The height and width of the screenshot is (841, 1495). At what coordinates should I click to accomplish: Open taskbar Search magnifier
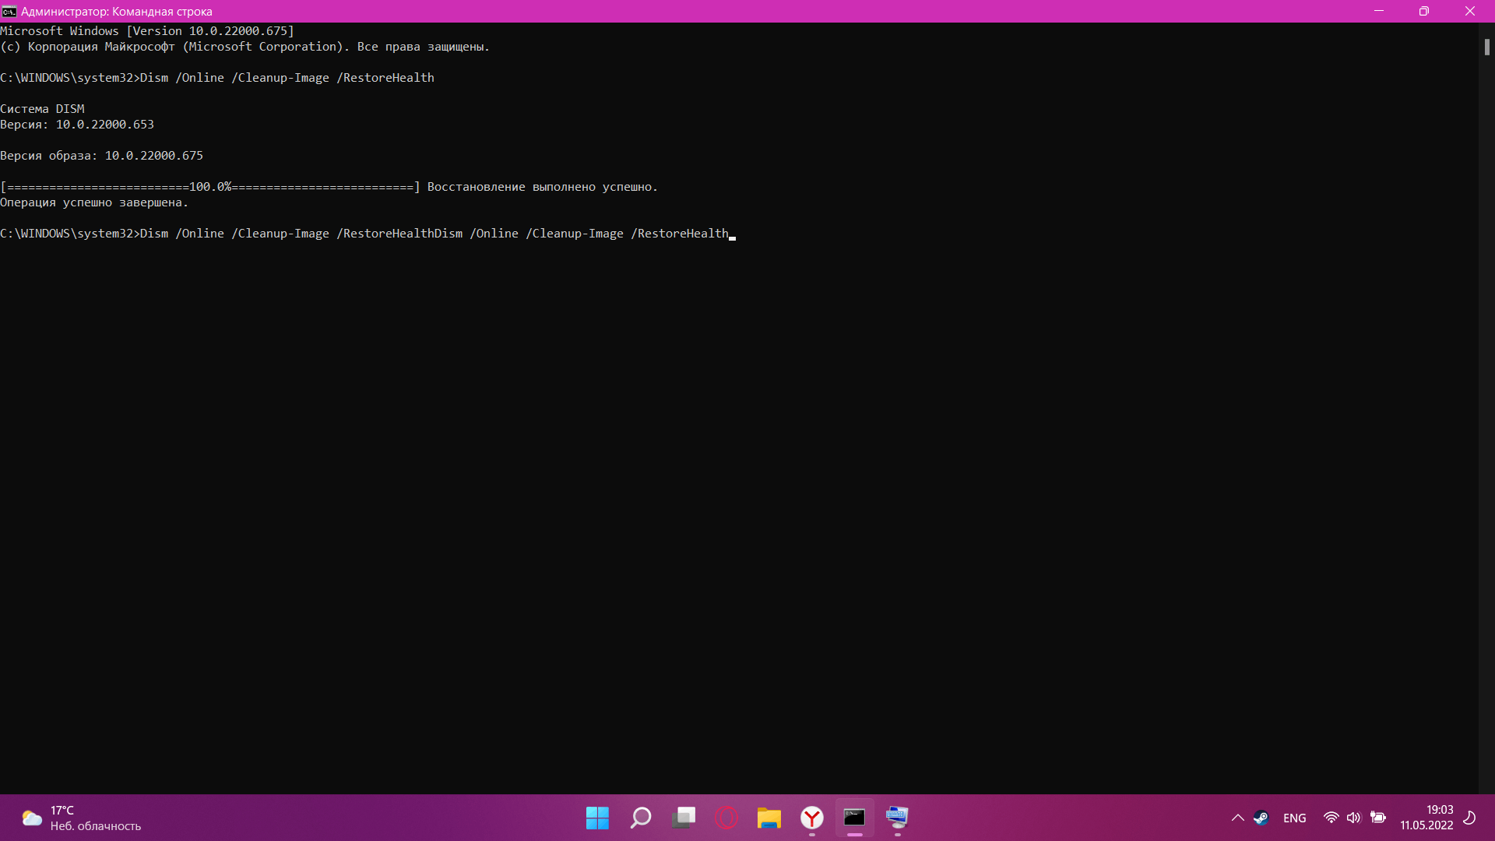point(640,818)
